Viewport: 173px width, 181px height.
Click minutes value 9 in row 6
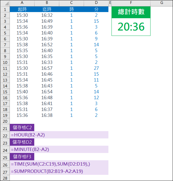point(96,39)
